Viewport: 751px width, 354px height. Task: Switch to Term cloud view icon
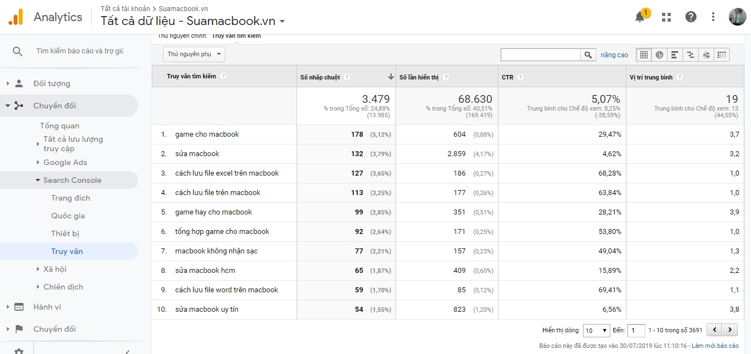[x=706, y=54]
